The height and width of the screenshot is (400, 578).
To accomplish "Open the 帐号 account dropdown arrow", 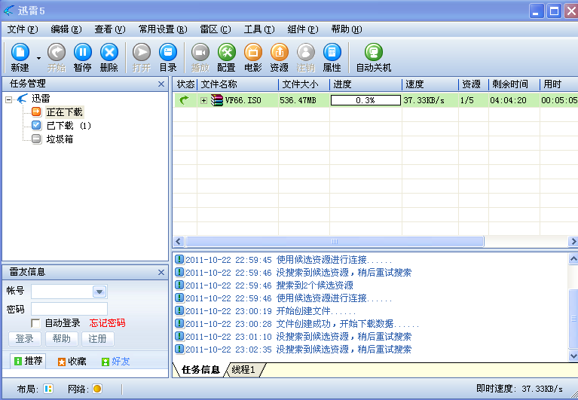I will coord(99,292).
